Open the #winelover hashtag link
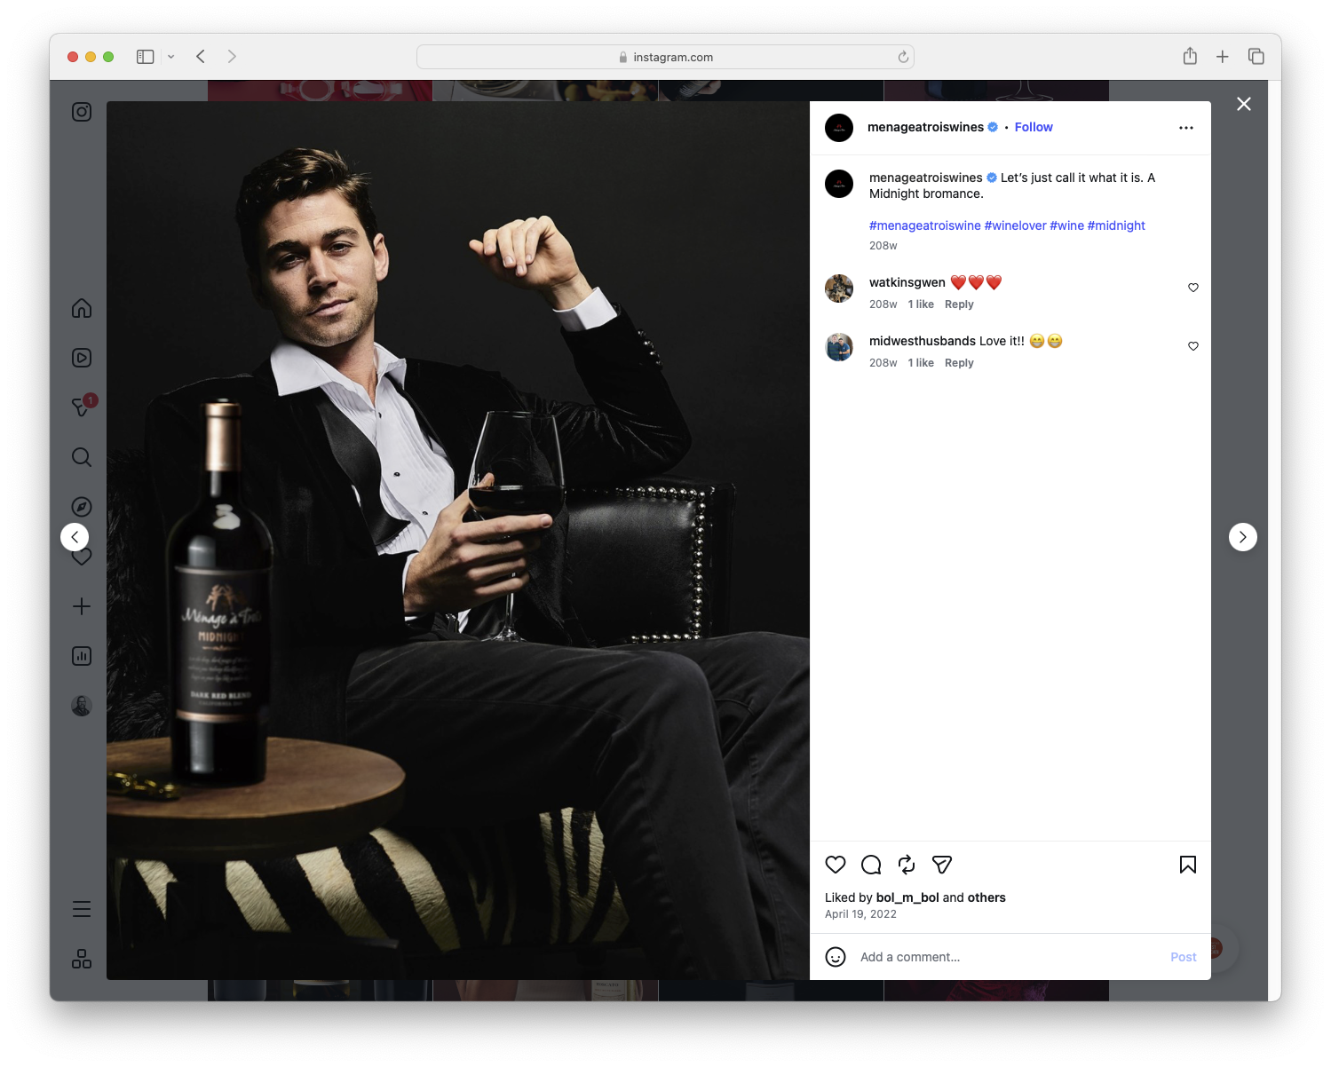This screenshot has height=1067, width=1331. click(x=1015, y=225)
